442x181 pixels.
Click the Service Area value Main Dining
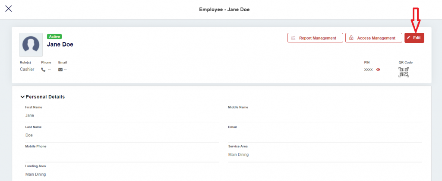coord(238,155)
